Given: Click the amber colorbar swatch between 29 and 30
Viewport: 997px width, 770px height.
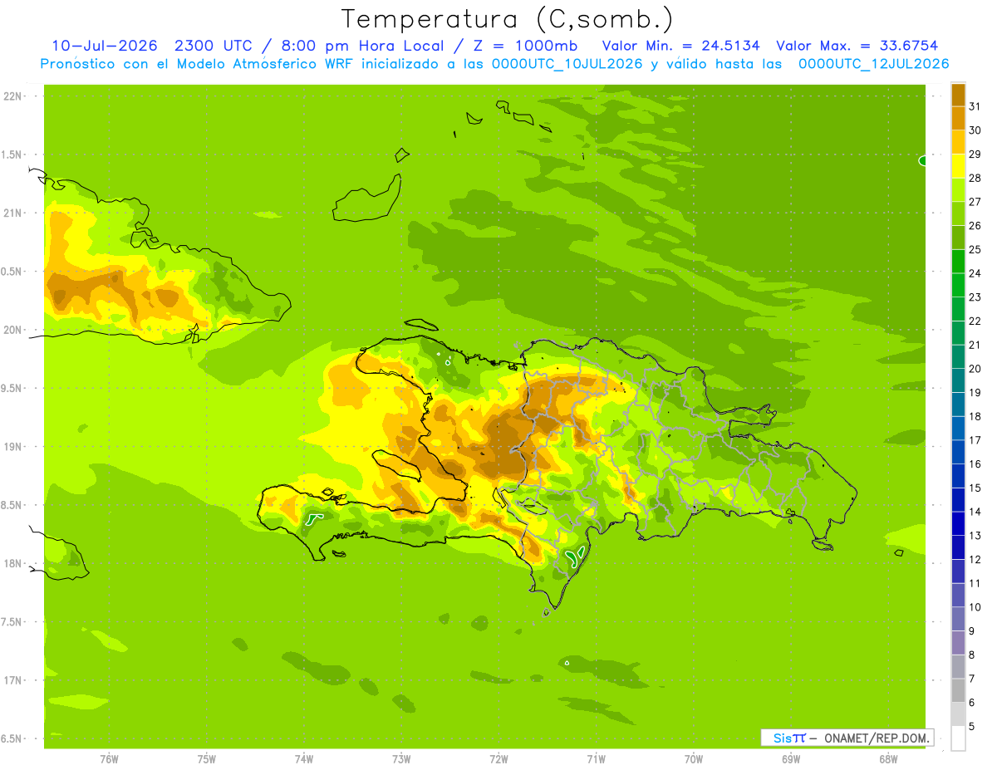Looking at the screenshot, I should 958,142.
